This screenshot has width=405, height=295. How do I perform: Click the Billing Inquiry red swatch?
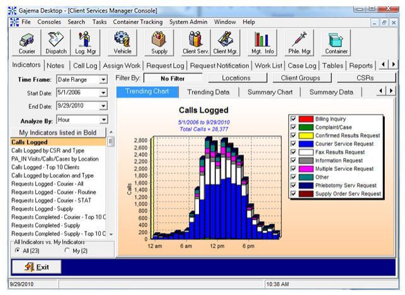tap(306, 119)
